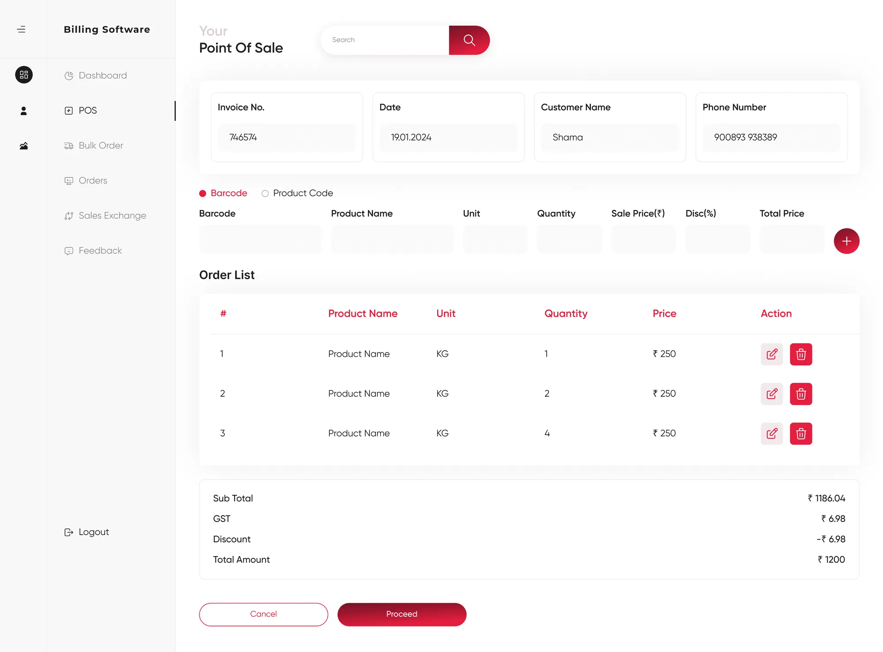Collapse the sidebar with the hamburger icon
This screenshot has width=883, height=652.
point(21,30)
